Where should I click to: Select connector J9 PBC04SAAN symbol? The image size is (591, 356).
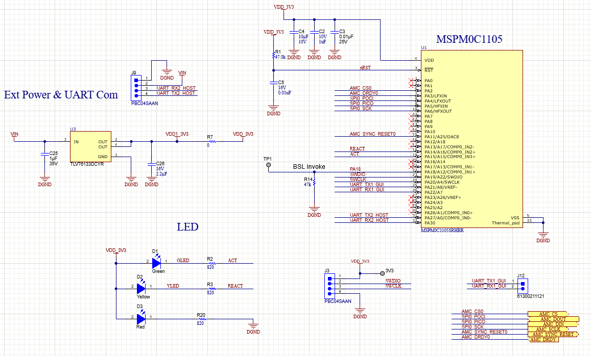tap(135, 88)
